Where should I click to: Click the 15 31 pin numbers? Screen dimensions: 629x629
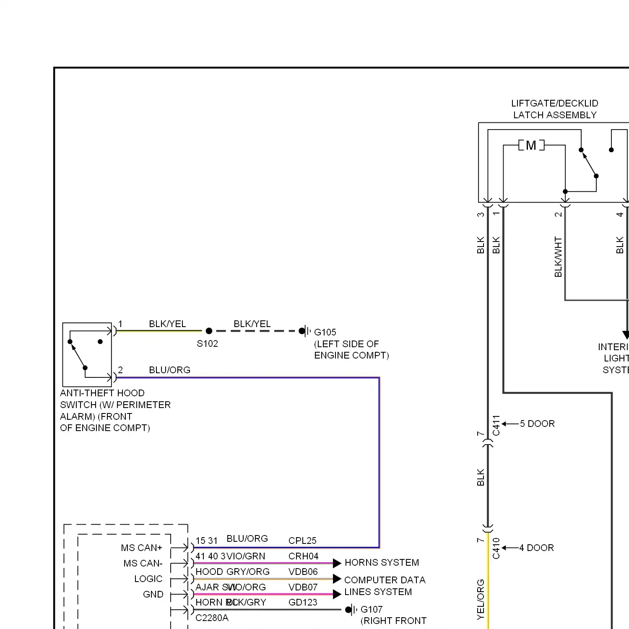click(207, 541)
